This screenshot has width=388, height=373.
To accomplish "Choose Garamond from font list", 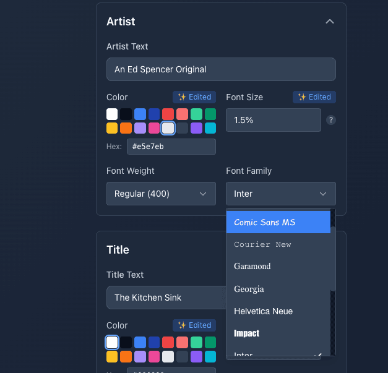I will (x=278, y=267).
